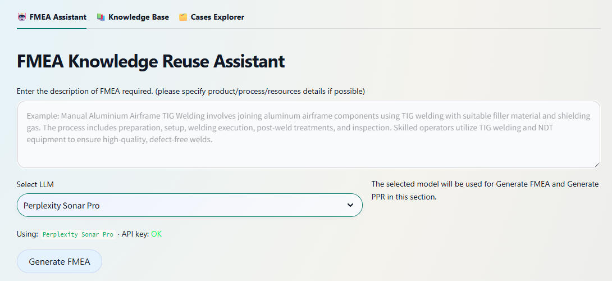This screenshot has height=281, width=612.
Task: Go to the Cases Explorer tab label
Action: click(x=217, y=17)
